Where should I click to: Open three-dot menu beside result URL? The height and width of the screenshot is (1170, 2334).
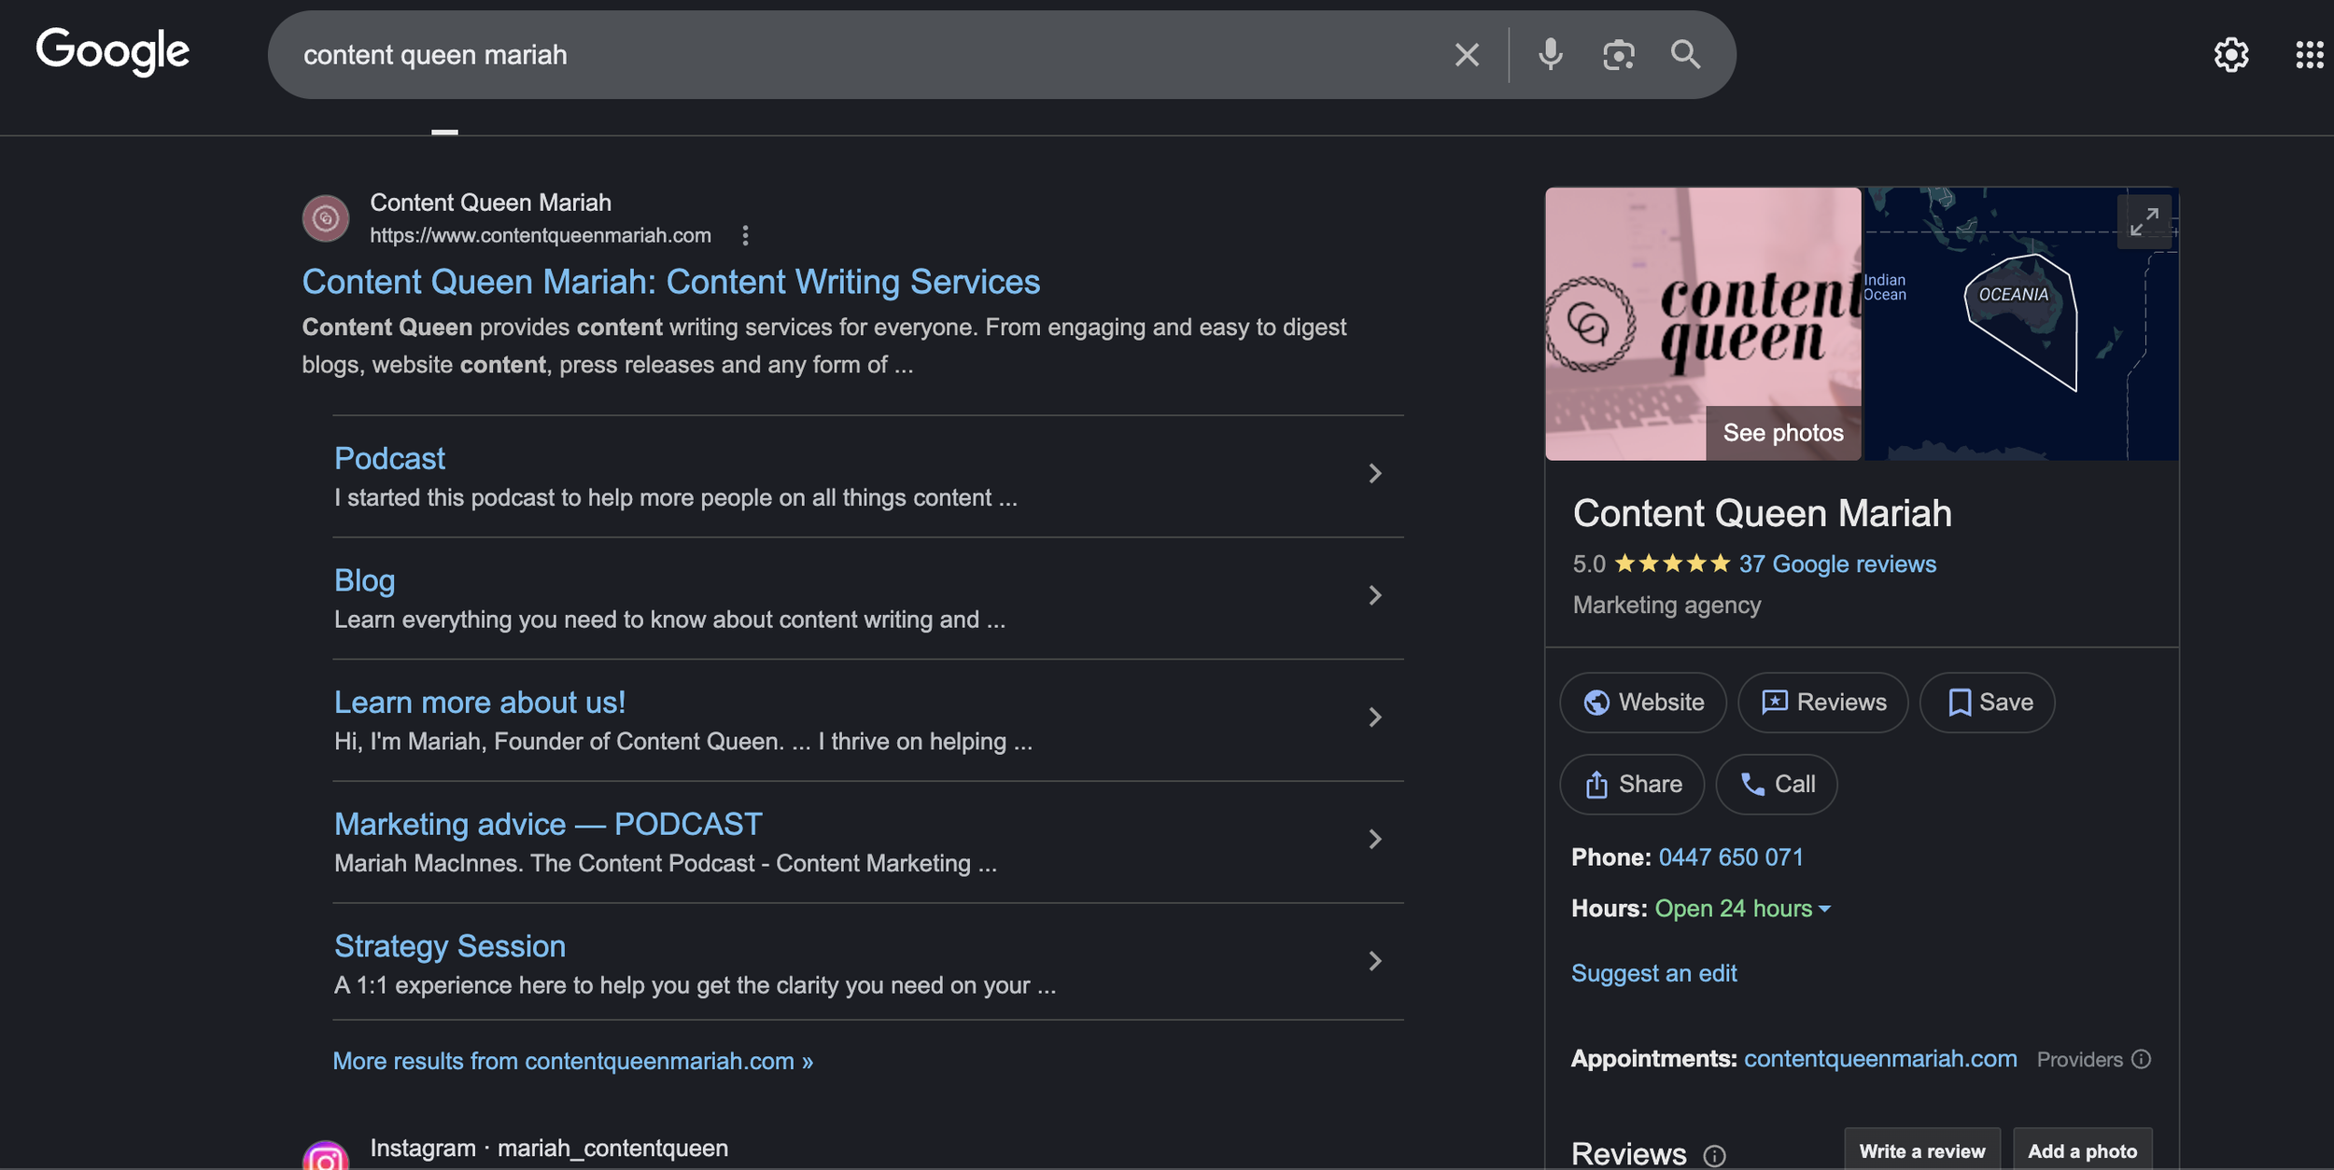pos(745,235)
